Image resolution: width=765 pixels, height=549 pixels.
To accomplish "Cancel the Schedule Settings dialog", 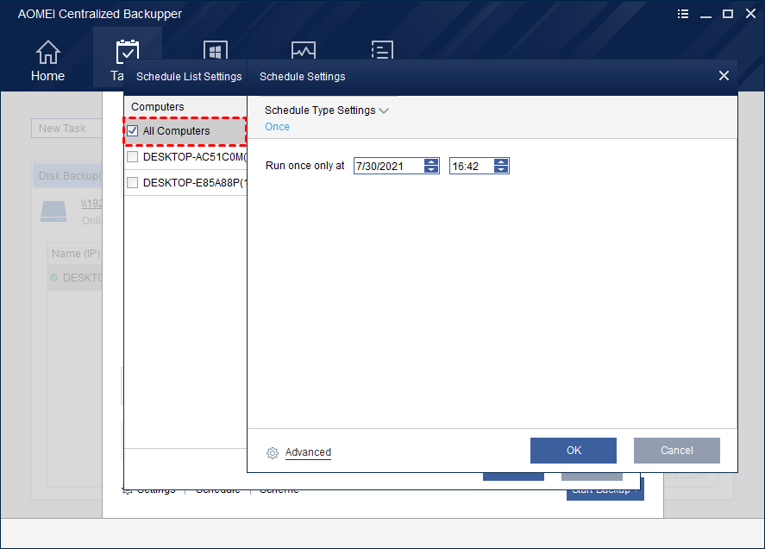I will pos(677,451).
